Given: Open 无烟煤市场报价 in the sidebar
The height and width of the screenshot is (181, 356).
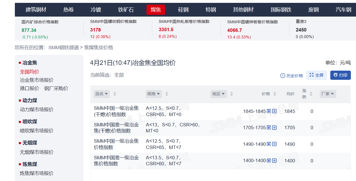Looking at the screenshot, I should (37, 152).
